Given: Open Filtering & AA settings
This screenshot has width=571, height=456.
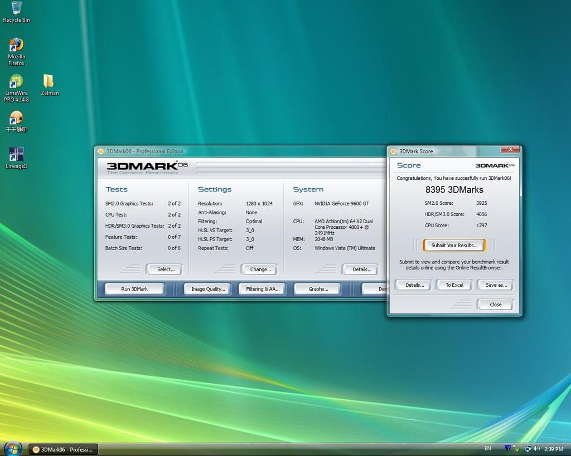Looking at the screenshot, I should coord(263,289).
